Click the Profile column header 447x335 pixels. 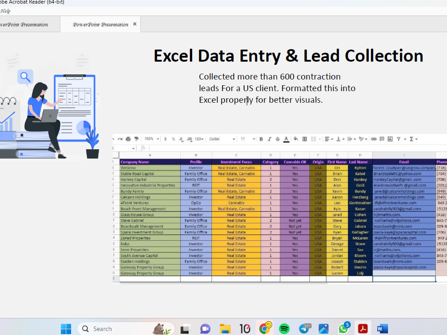coord(196,162)
